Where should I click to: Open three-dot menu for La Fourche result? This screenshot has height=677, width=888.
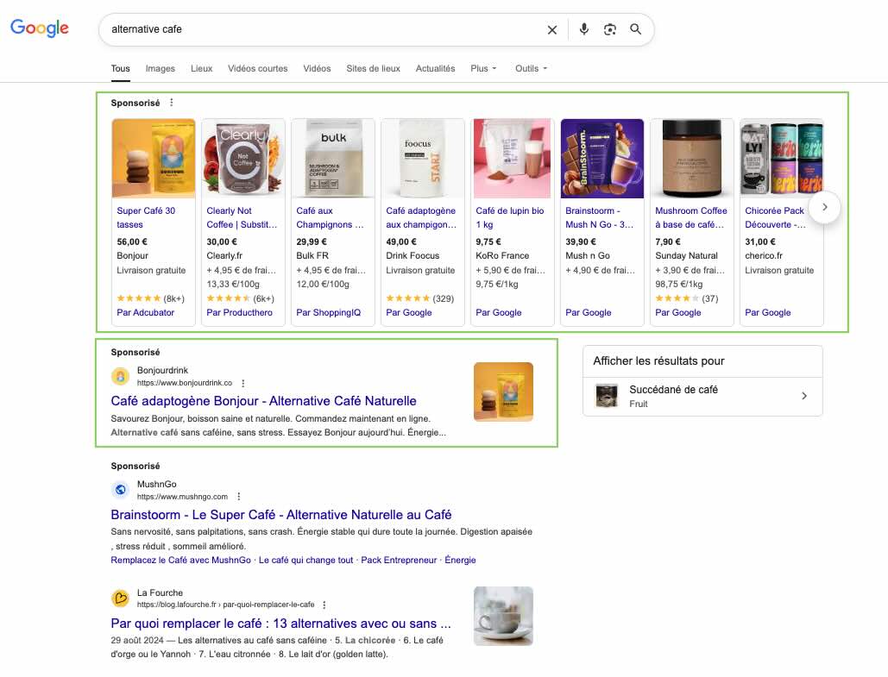point(324,605)
